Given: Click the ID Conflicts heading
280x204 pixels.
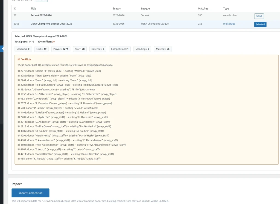Looking at the screenshot, I should tap(24, 59).
